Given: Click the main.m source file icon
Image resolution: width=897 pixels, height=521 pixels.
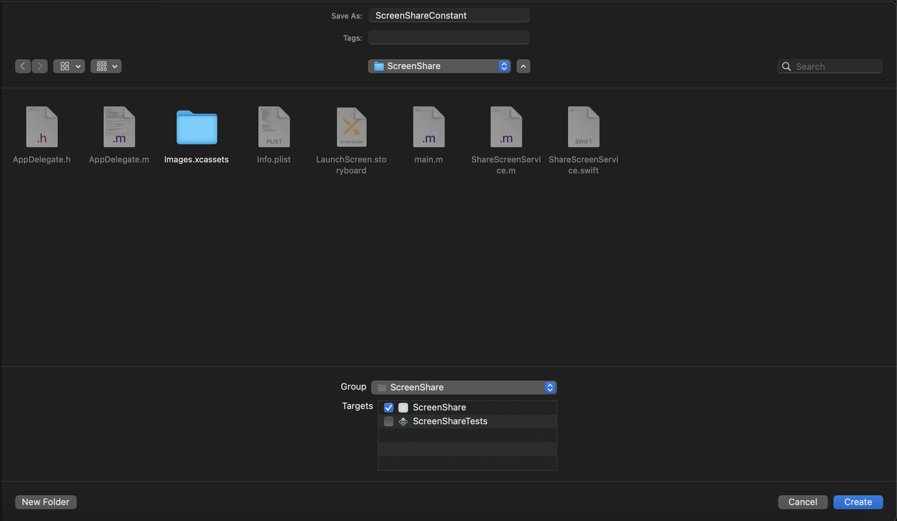Looking at the screenshot, I should point(429,126).
